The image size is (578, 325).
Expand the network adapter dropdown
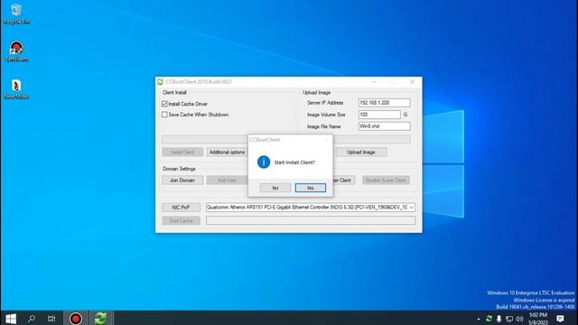pos(412,208)
